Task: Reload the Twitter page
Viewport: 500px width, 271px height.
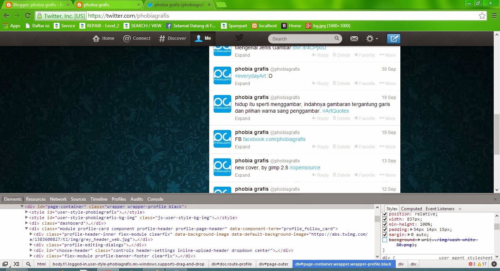Action: (28, 16)
